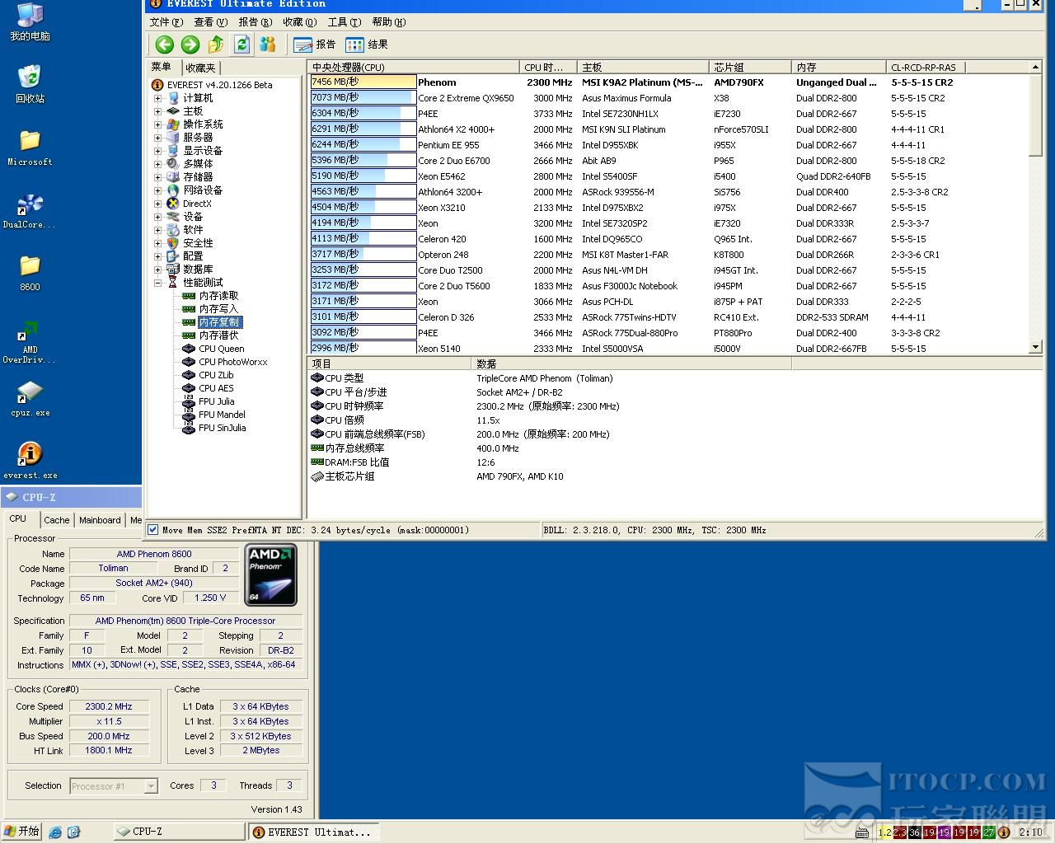The height and width of the screenshot is (844, 1055).
Task: Open the 结果 results toolbar button
Action: click(367, 45)
